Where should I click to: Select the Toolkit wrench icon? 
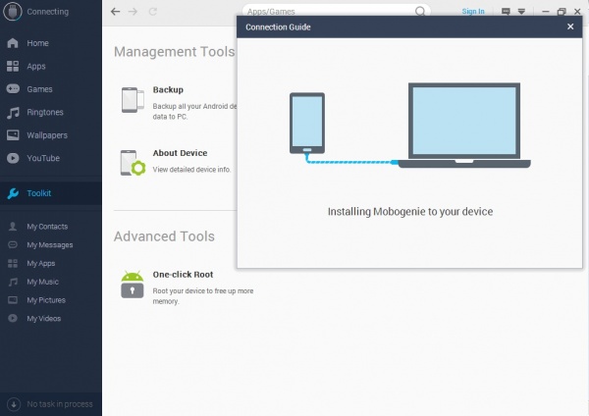point(13,193)
